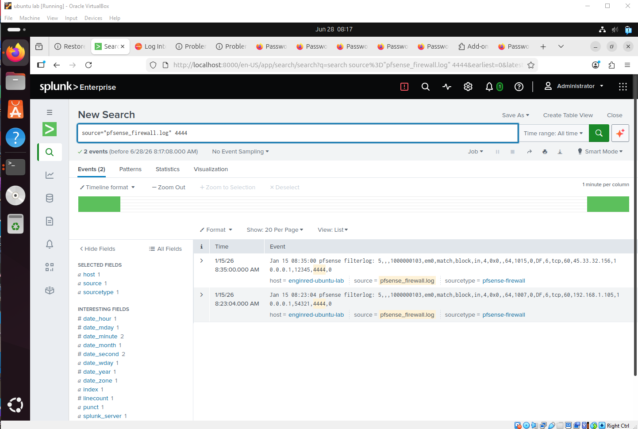Screen dimensions: 638x429
Task: Expand the 8:23:04 AM event row
Action: 202,295
